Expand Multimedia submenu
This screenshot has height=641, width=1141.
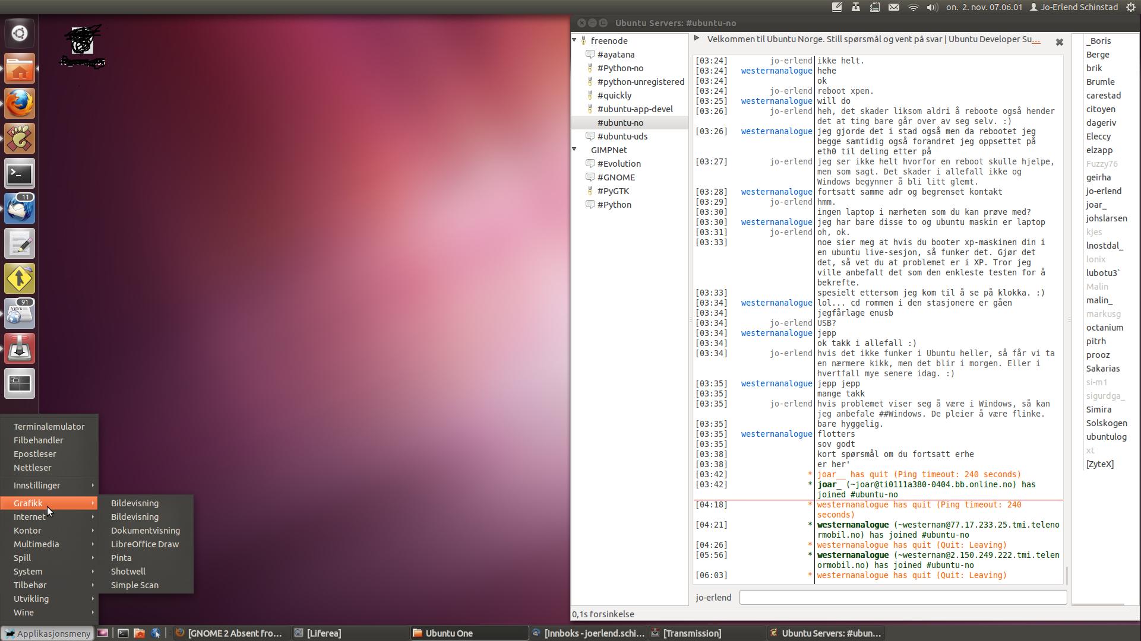pyautogui.click(x=49, y=544)
